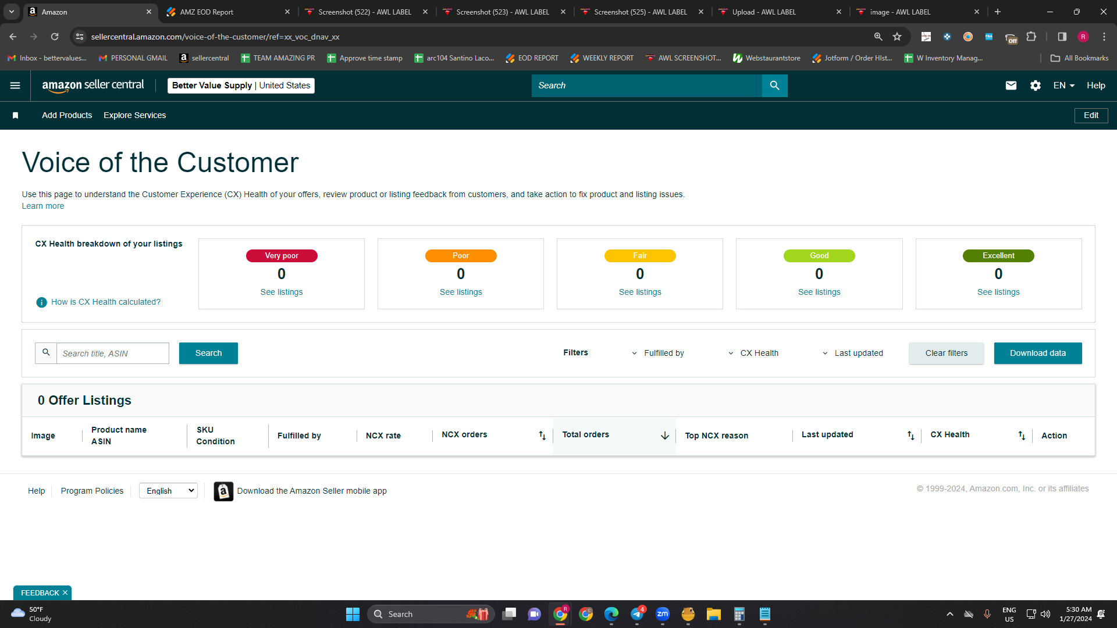Open How is CX Health calculated link
Viewport: 1117px width, 628px height.
pyautogui.click(x=106, y=302)
